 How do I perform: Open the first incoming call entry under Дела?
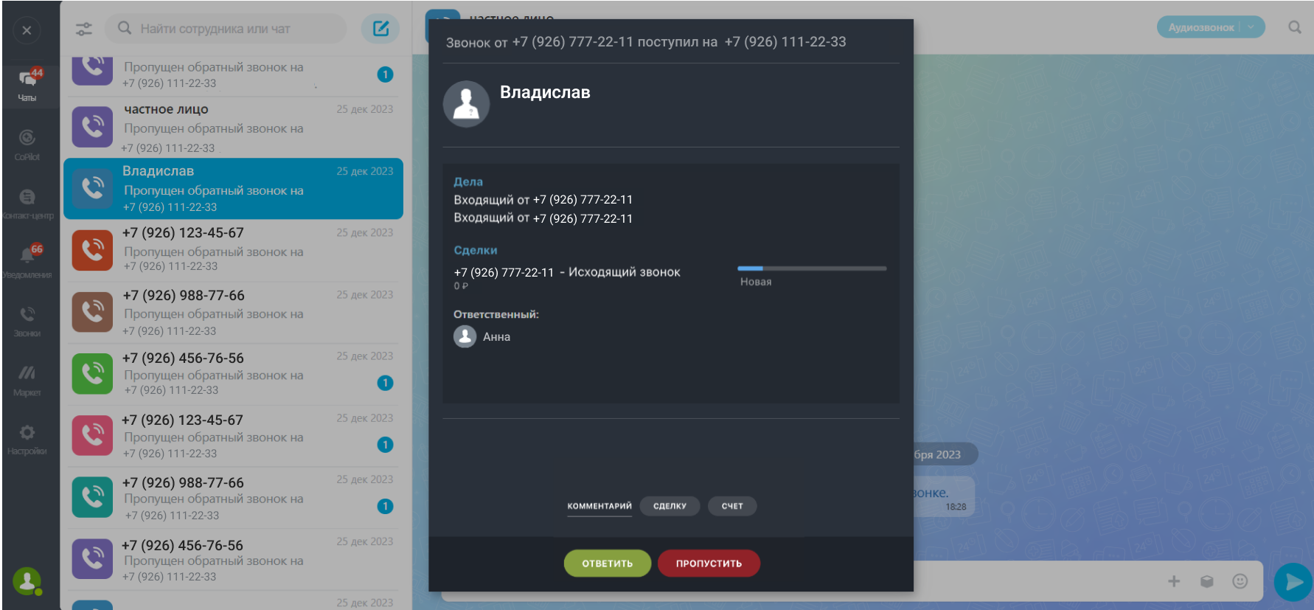click(543, 200)
